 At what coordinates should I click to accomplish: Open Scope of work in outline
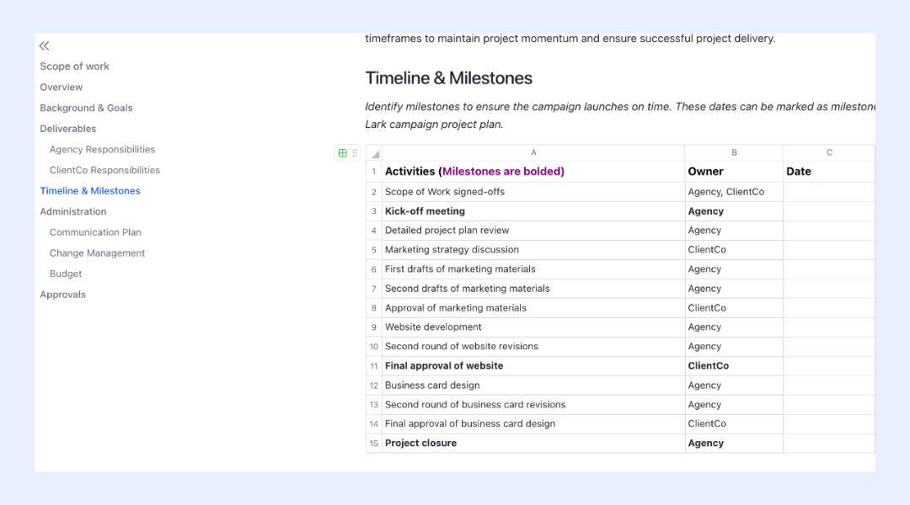point(74,66)
